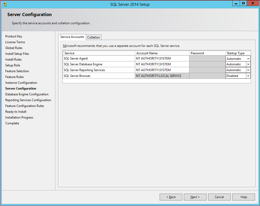Viewport: 260px width, 206px height.
Task: Open the Help dialog
Action: click(x=243, y=197)
